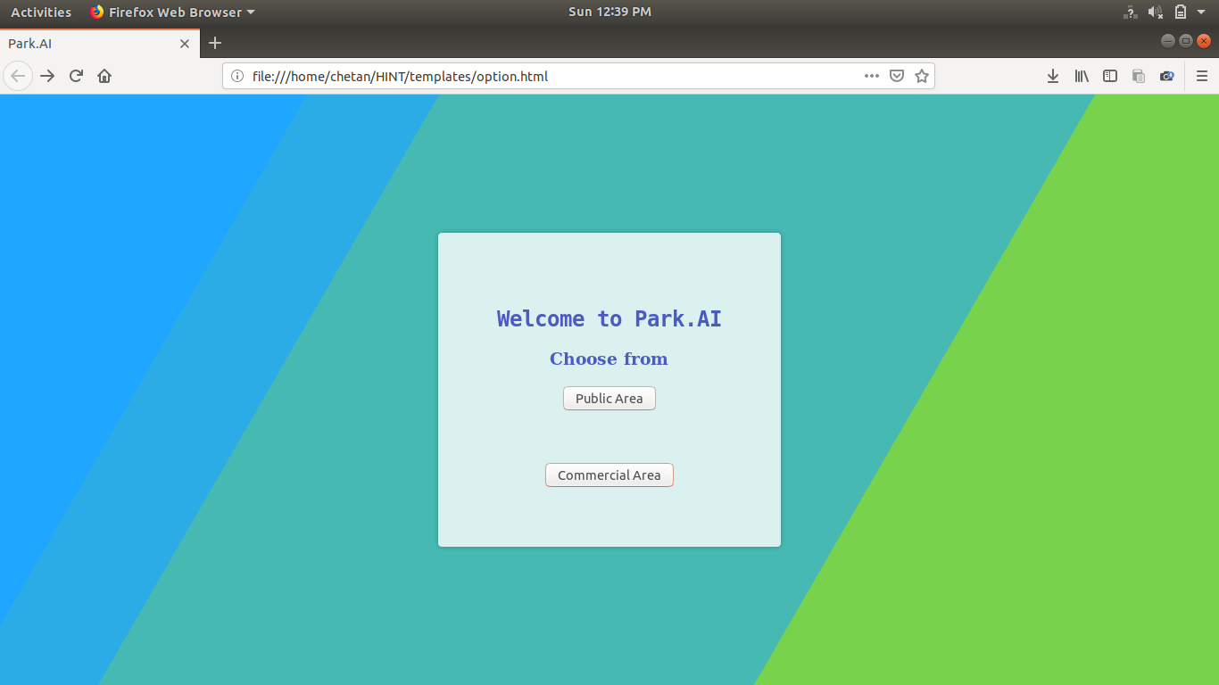Viewport: 1219px width, 685px height.
Task: Bookmark this page via the star icon
Action: point(922,76)
